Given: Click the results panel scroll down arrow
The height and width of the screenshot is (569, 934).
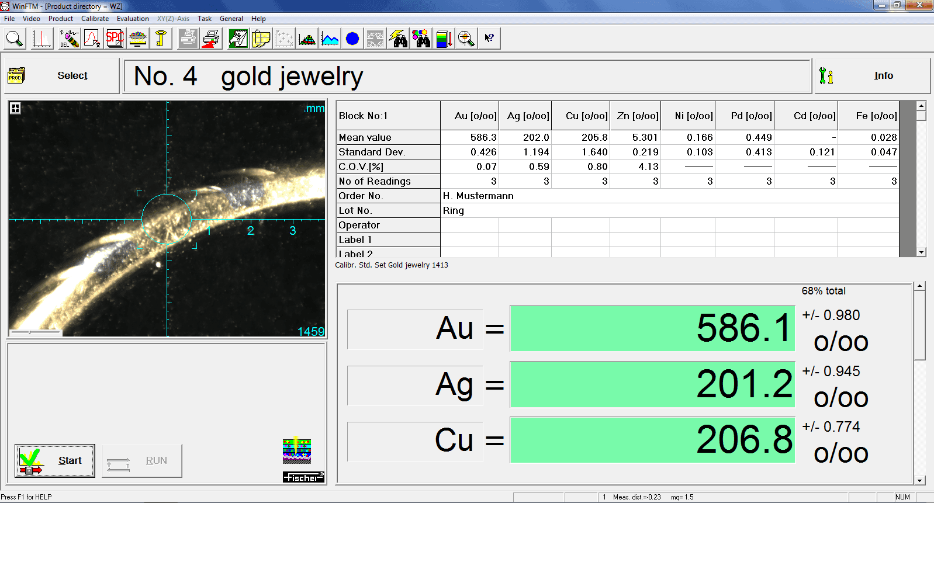Looking at the screenshot, I should 920,480.
